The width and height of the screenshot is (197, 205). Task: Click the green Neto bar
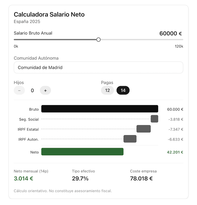(x=82, y=152)
